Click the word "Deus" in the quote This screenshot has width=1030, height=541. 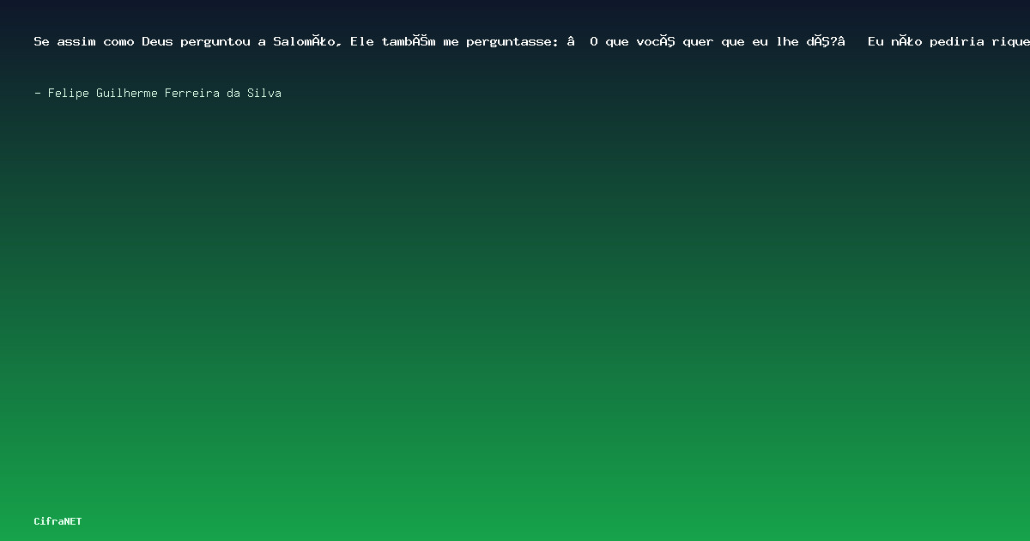(158, 41)
